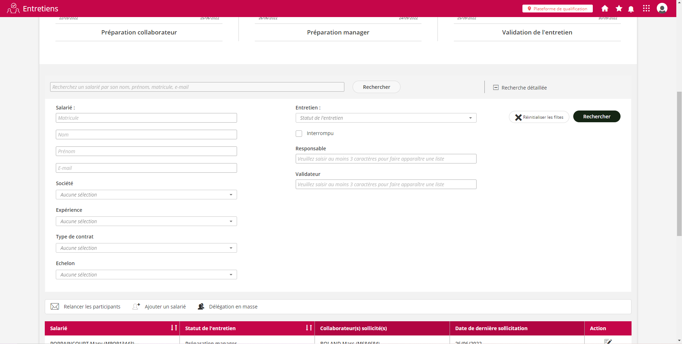The width and height of the screenshot is (682, 344).
Task: Open the apps grid menu
Action: tap(646, 9)
